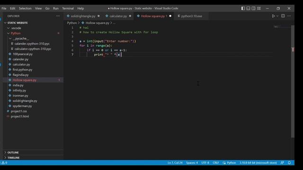Toggle secondary side bar layout icon
The height and width of the screenshot is (170, 303).
point(254,8)
